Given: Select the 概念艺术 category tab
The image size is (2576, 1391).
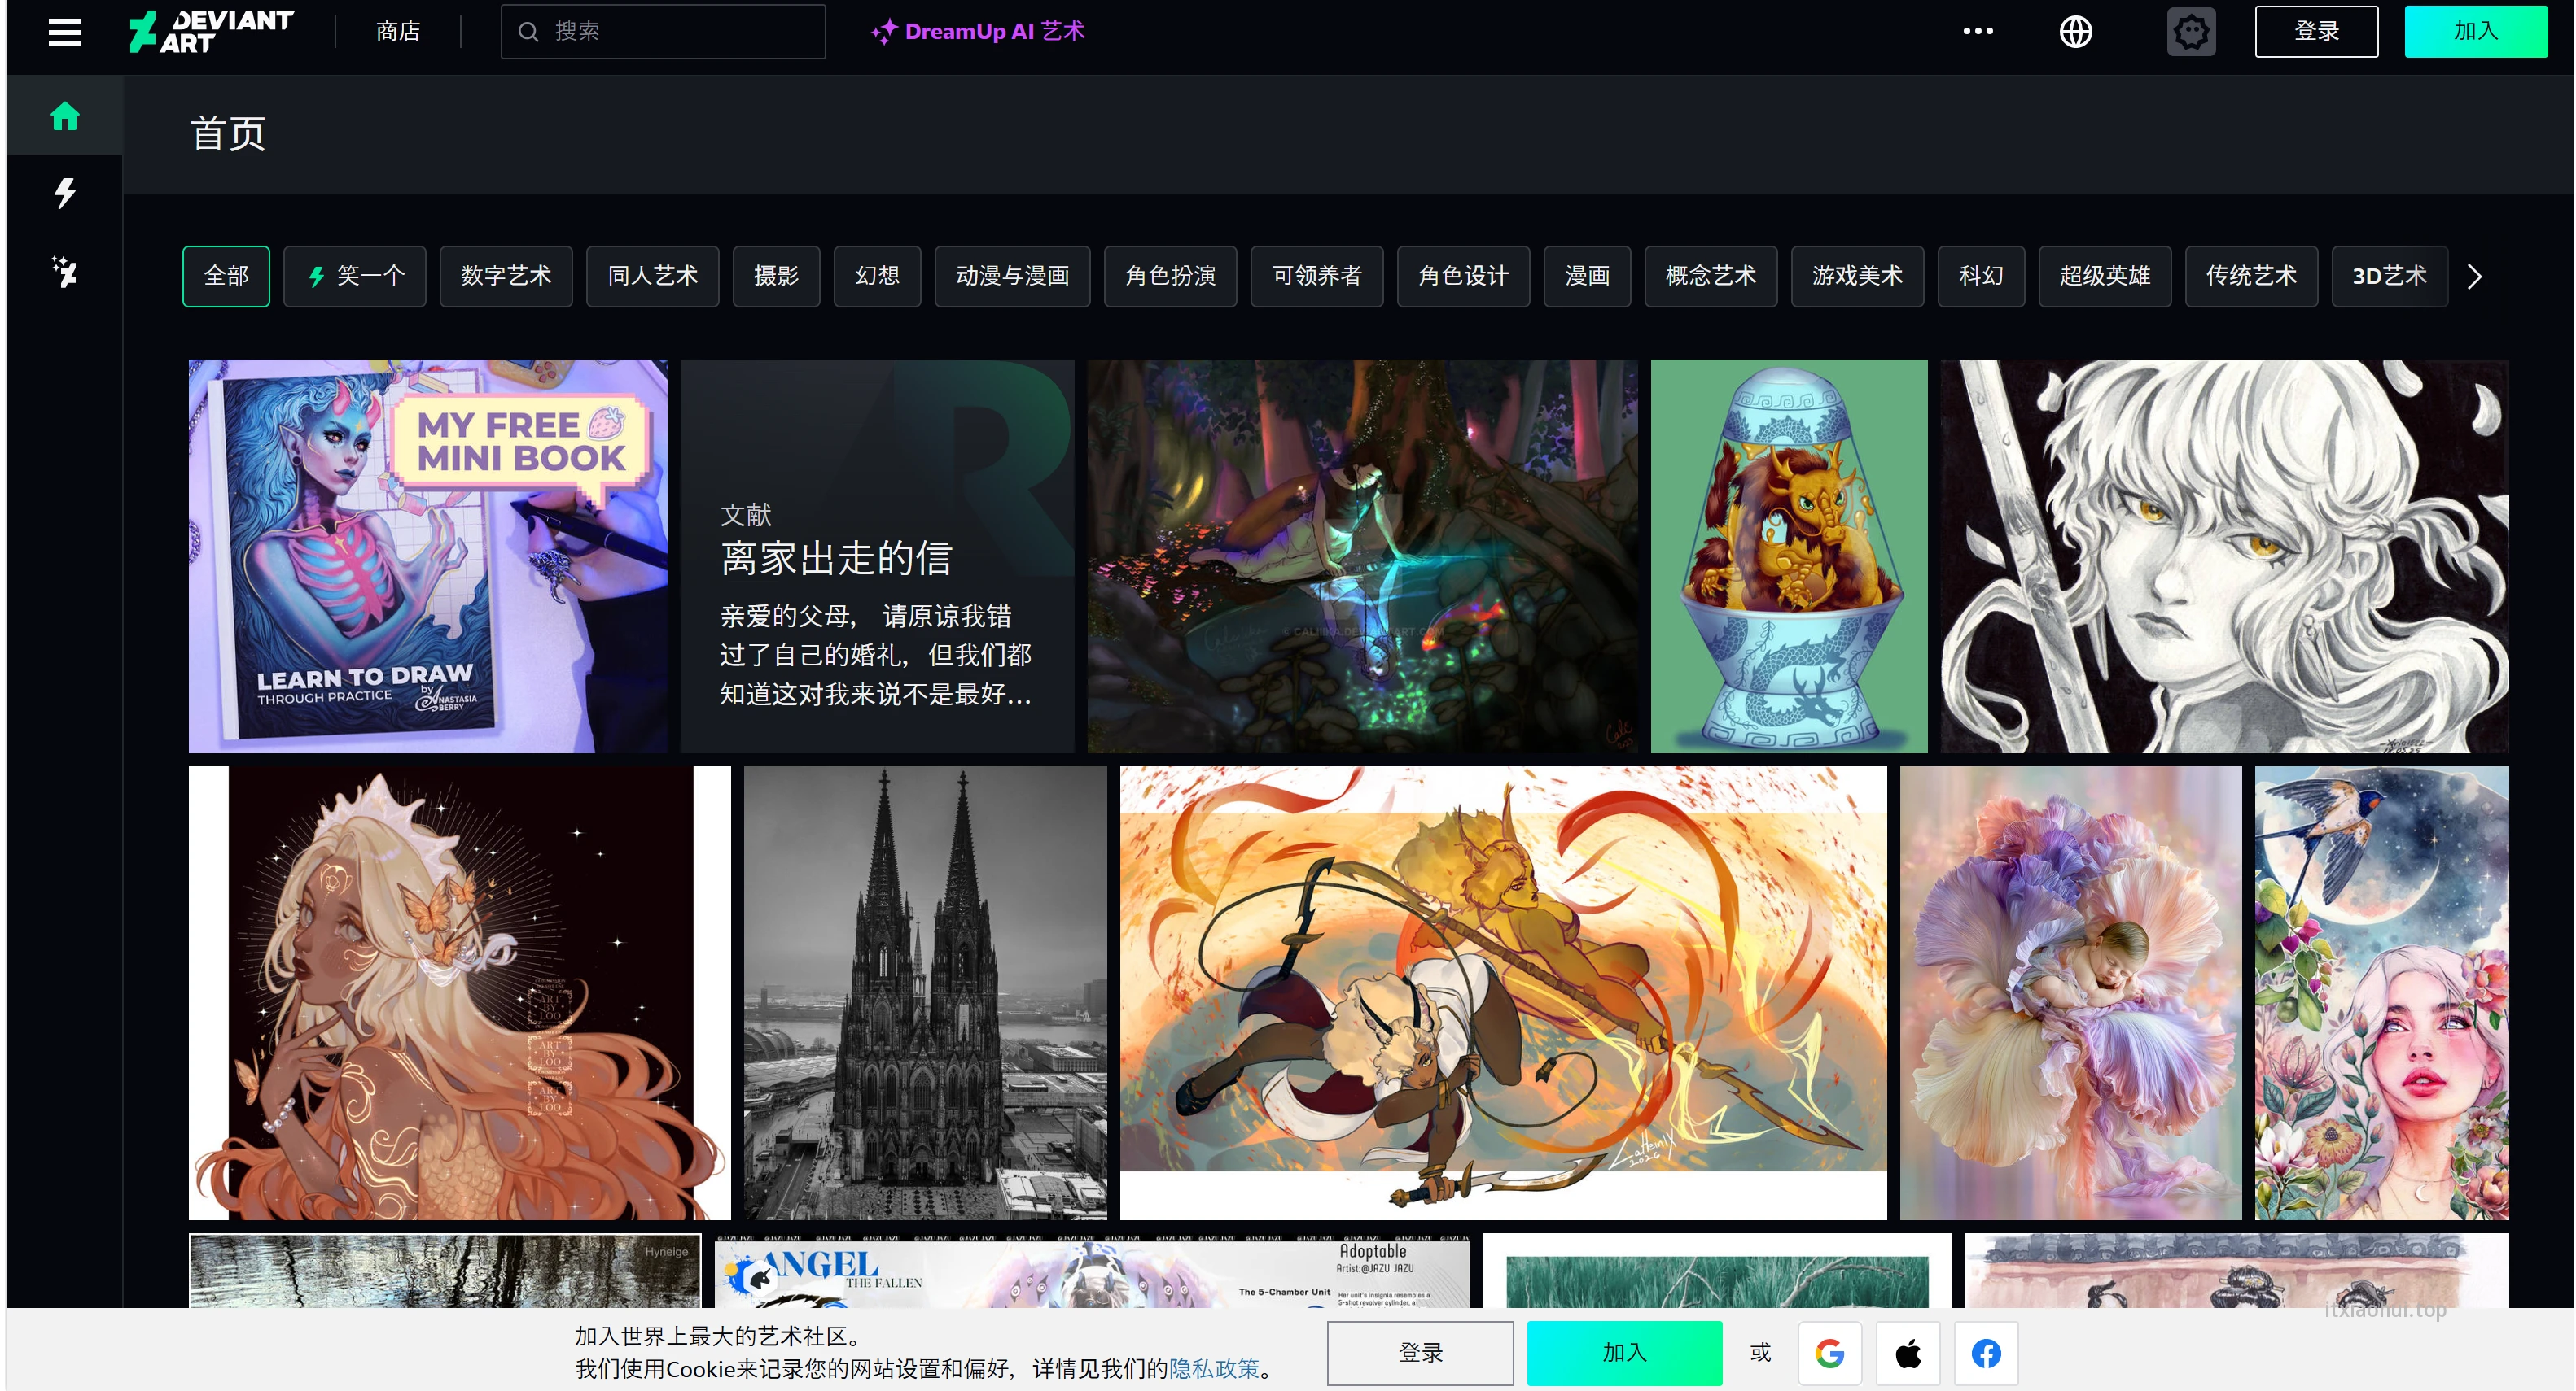Looking at the screenshot, I should click(1711, 276).
